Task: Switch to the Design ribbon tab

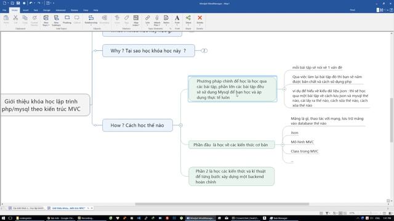Action: [47, 10]
